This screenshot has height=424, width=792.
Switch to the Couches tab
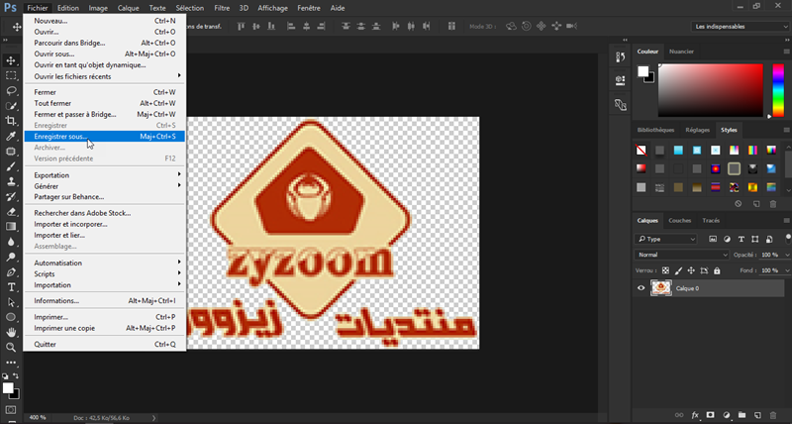pos(679,220)
